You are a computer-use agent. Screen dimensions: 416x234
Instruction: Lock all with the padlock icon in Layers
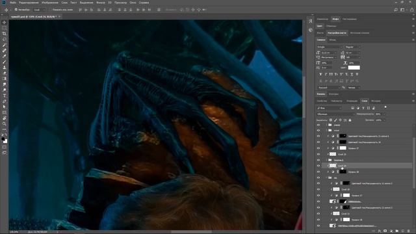pyautogui.click(x=350, y=120)
